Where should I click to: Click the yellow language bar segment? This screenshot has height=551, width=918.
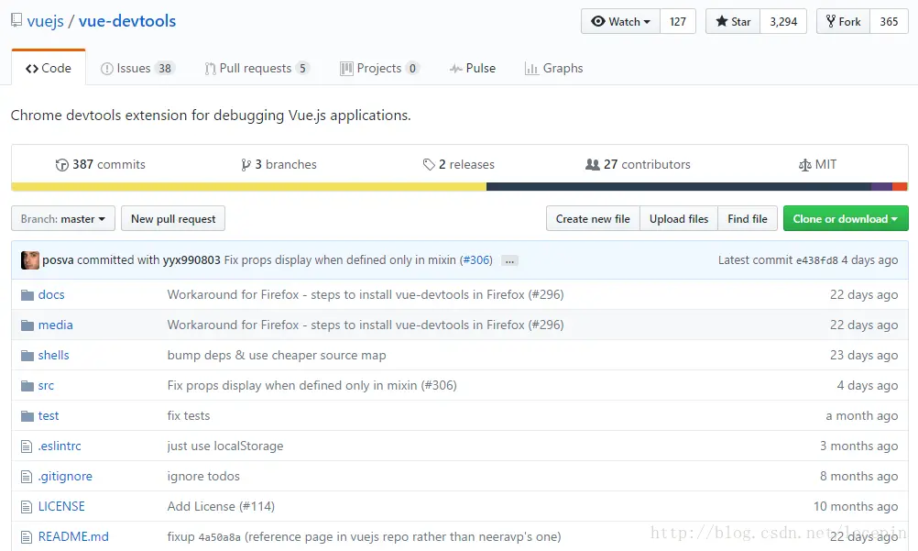(249, 187)
